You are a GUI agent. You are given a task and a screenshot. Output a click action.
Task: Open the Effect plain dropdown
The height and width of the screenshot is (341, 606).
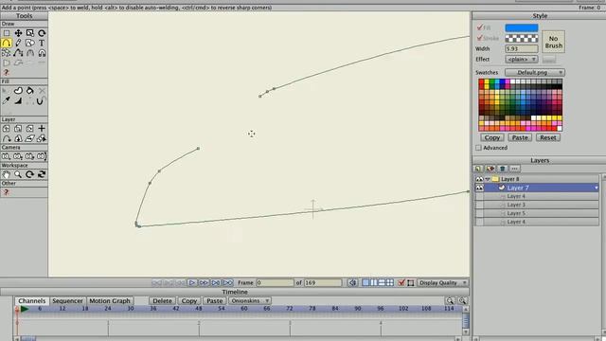(522, 59)
